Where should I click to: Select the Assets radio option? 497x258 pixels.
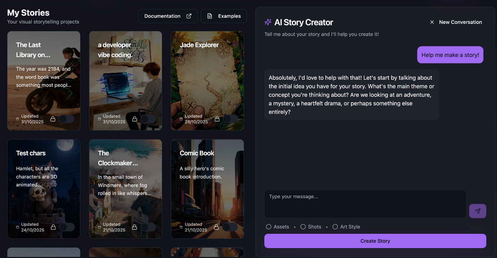(x=269, y=227)
